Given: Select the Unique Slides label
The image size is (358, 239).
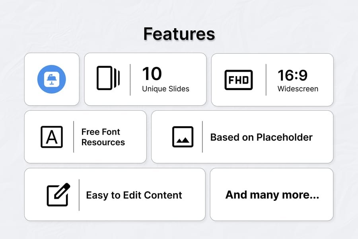Looking at the screenshot, I should [x=165, y=89].
